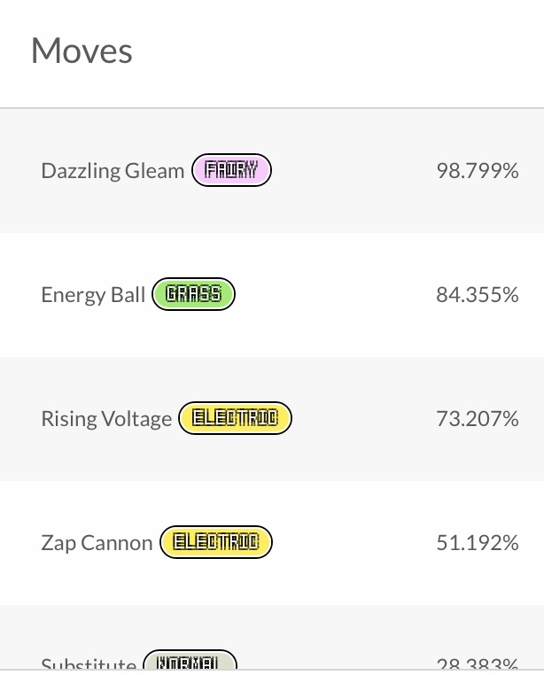Select the 51.192% usage percentage
The image size is (544, 675).
(x=477, y=542)
